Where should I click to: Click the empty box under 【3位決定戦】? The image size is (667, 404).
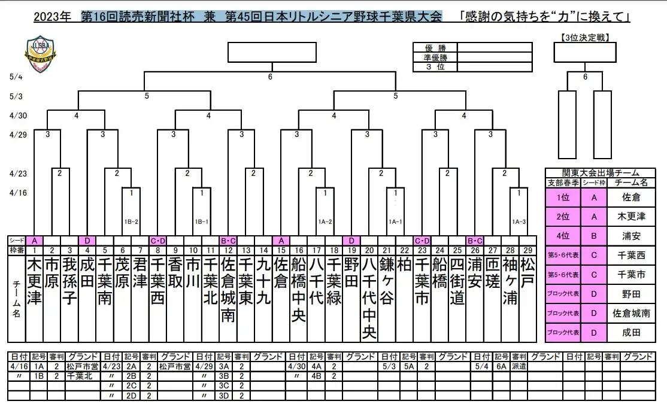click(x=585, y=52)
